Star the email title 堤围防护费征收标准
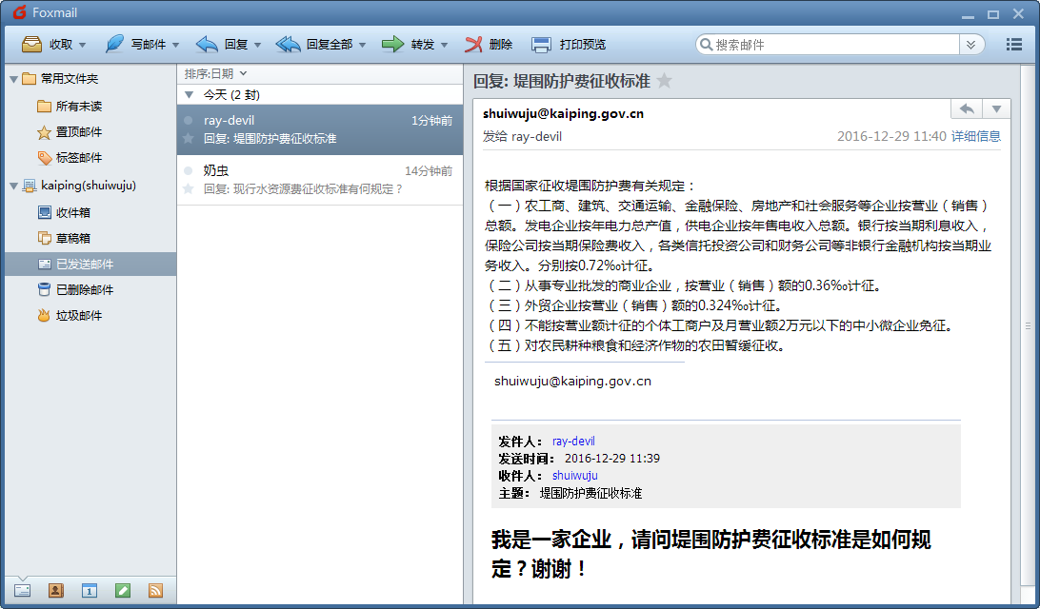 [x=664, y=82]
